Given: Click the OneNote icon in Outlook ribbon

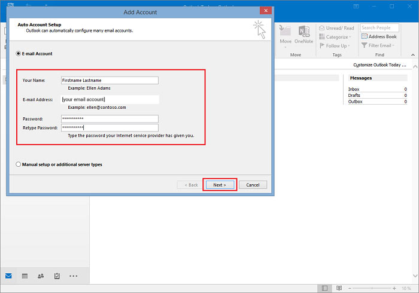Looking at the screenshot, I should [304, 35].
